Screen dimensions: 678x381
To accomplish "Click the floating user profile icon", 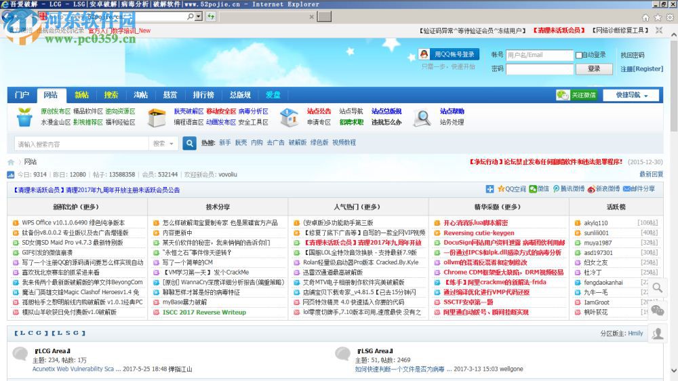I will pyautogui.click(x=658, y=334).
